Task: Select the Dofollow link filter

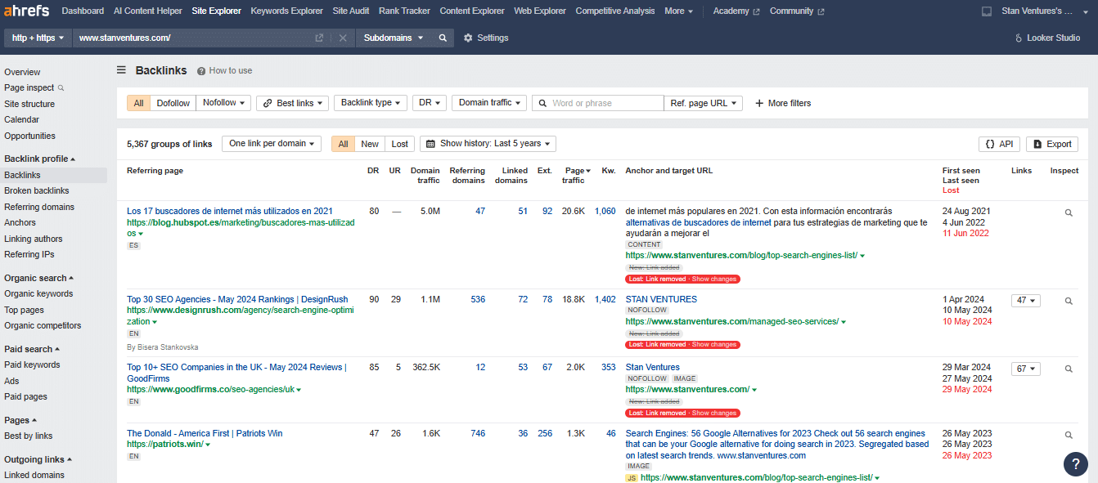Action: tap(173, 103)
